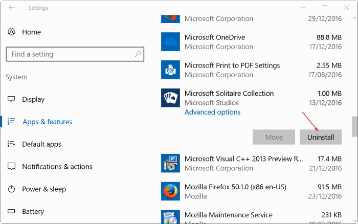This screenshot has width=358, height=224.
Task: Click the System heading label
Action: click(16, 77)
